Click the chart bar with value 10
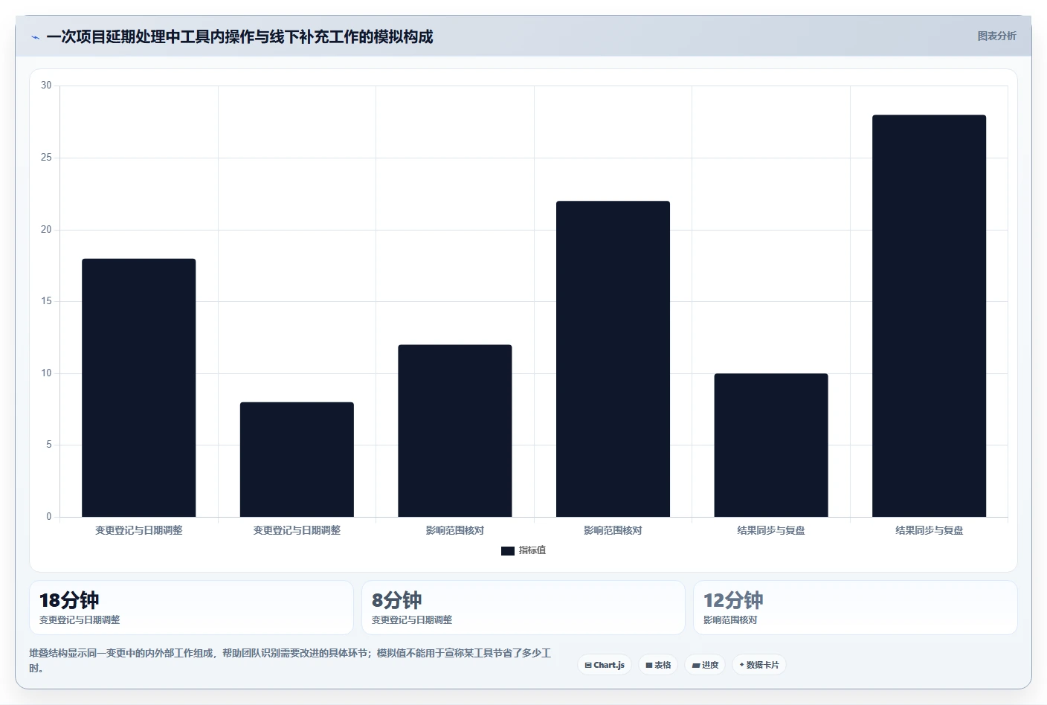Screen dimensions: 1047x705 pyautogui.click(x=770, y=445)
